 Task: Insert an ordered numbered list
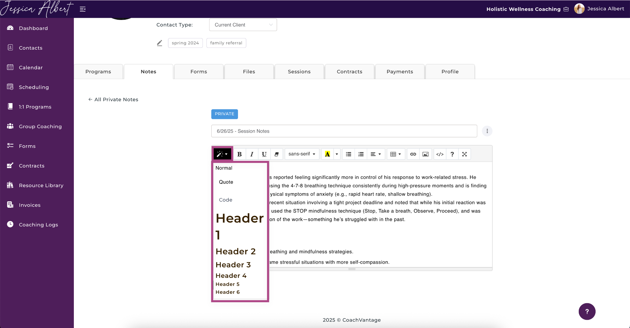[361, 154]
